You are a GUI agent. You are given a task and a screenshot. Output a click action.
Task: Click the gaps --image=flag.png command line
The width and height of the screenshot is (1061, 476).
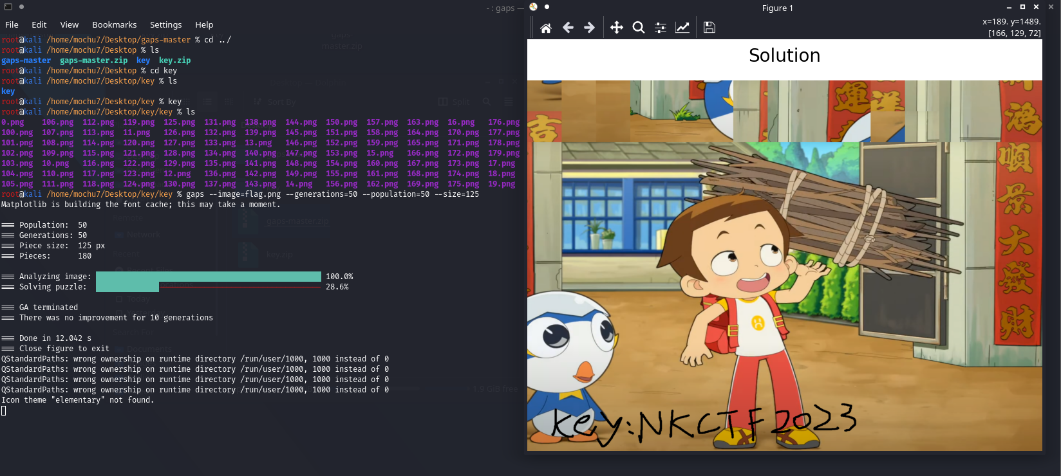pyautogui.click(x=332, y=194)
